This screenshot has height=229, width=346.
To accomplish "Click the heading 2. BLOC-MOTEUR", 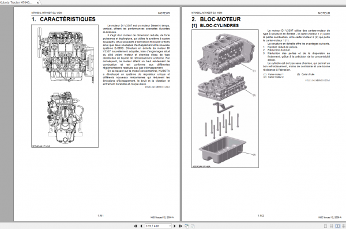I will pos(216,19).
